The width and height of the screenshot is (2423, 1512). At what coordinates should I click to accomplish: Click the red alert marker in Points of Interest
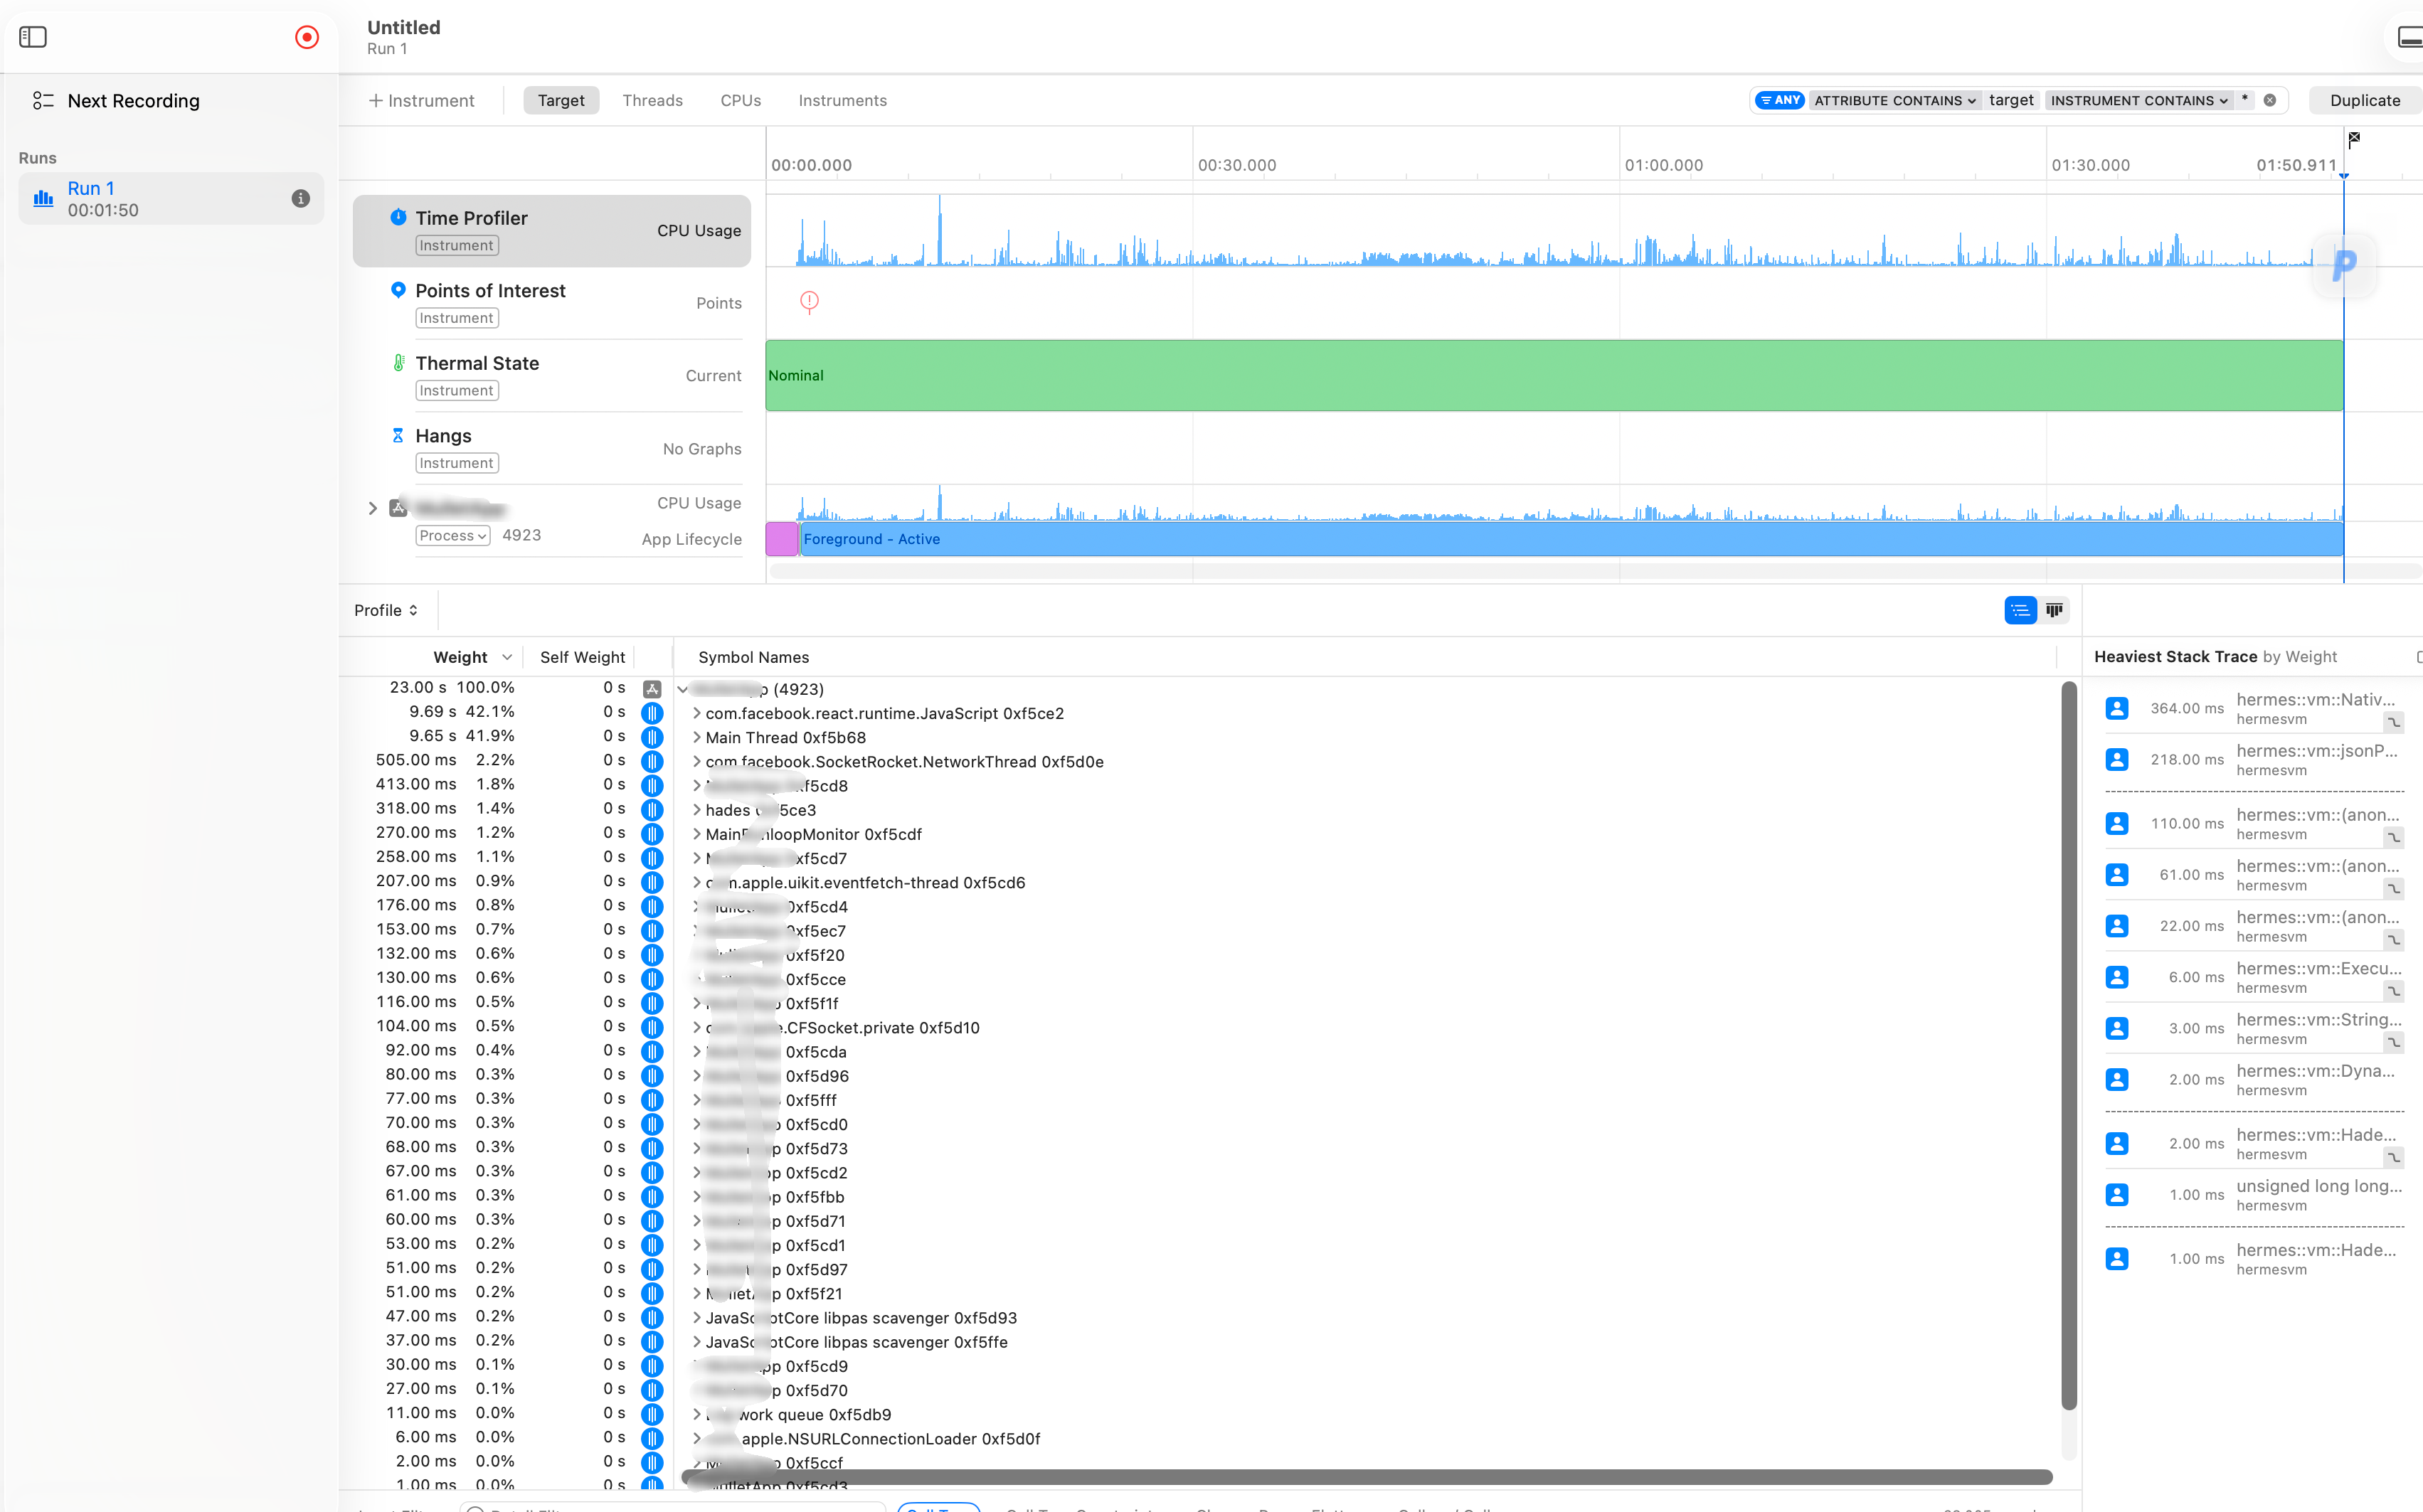tap(809, 301)
